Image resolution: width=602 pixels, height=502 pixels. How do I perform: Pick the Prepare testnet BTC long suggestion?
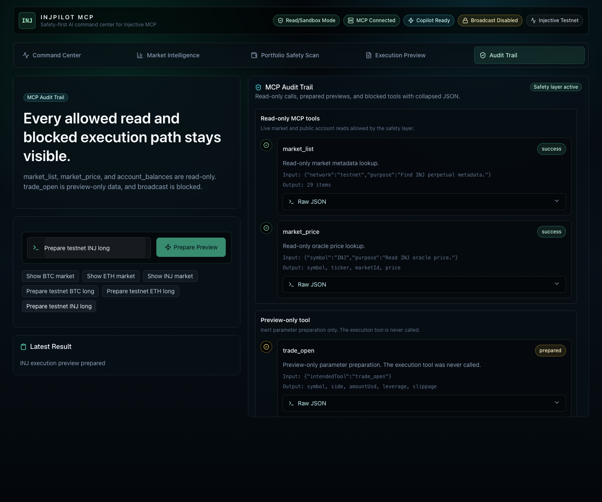(60, 291)
